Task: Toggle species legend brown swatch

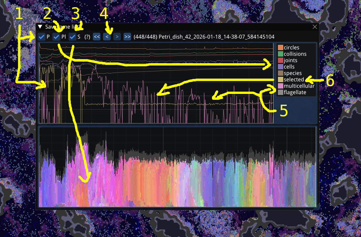Action: coord(280,73)
